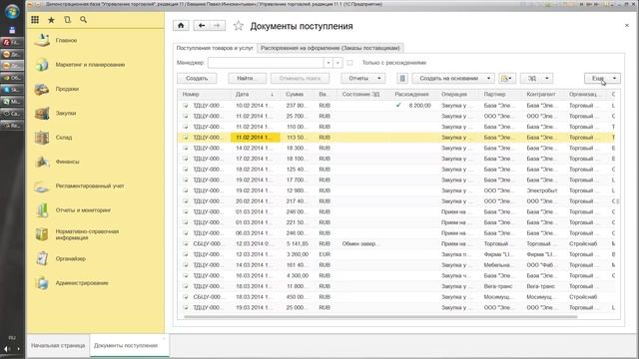Select the row dated 19.03.2014
Viewport: 639px width, 359px height.
click(x=395, y=308)
